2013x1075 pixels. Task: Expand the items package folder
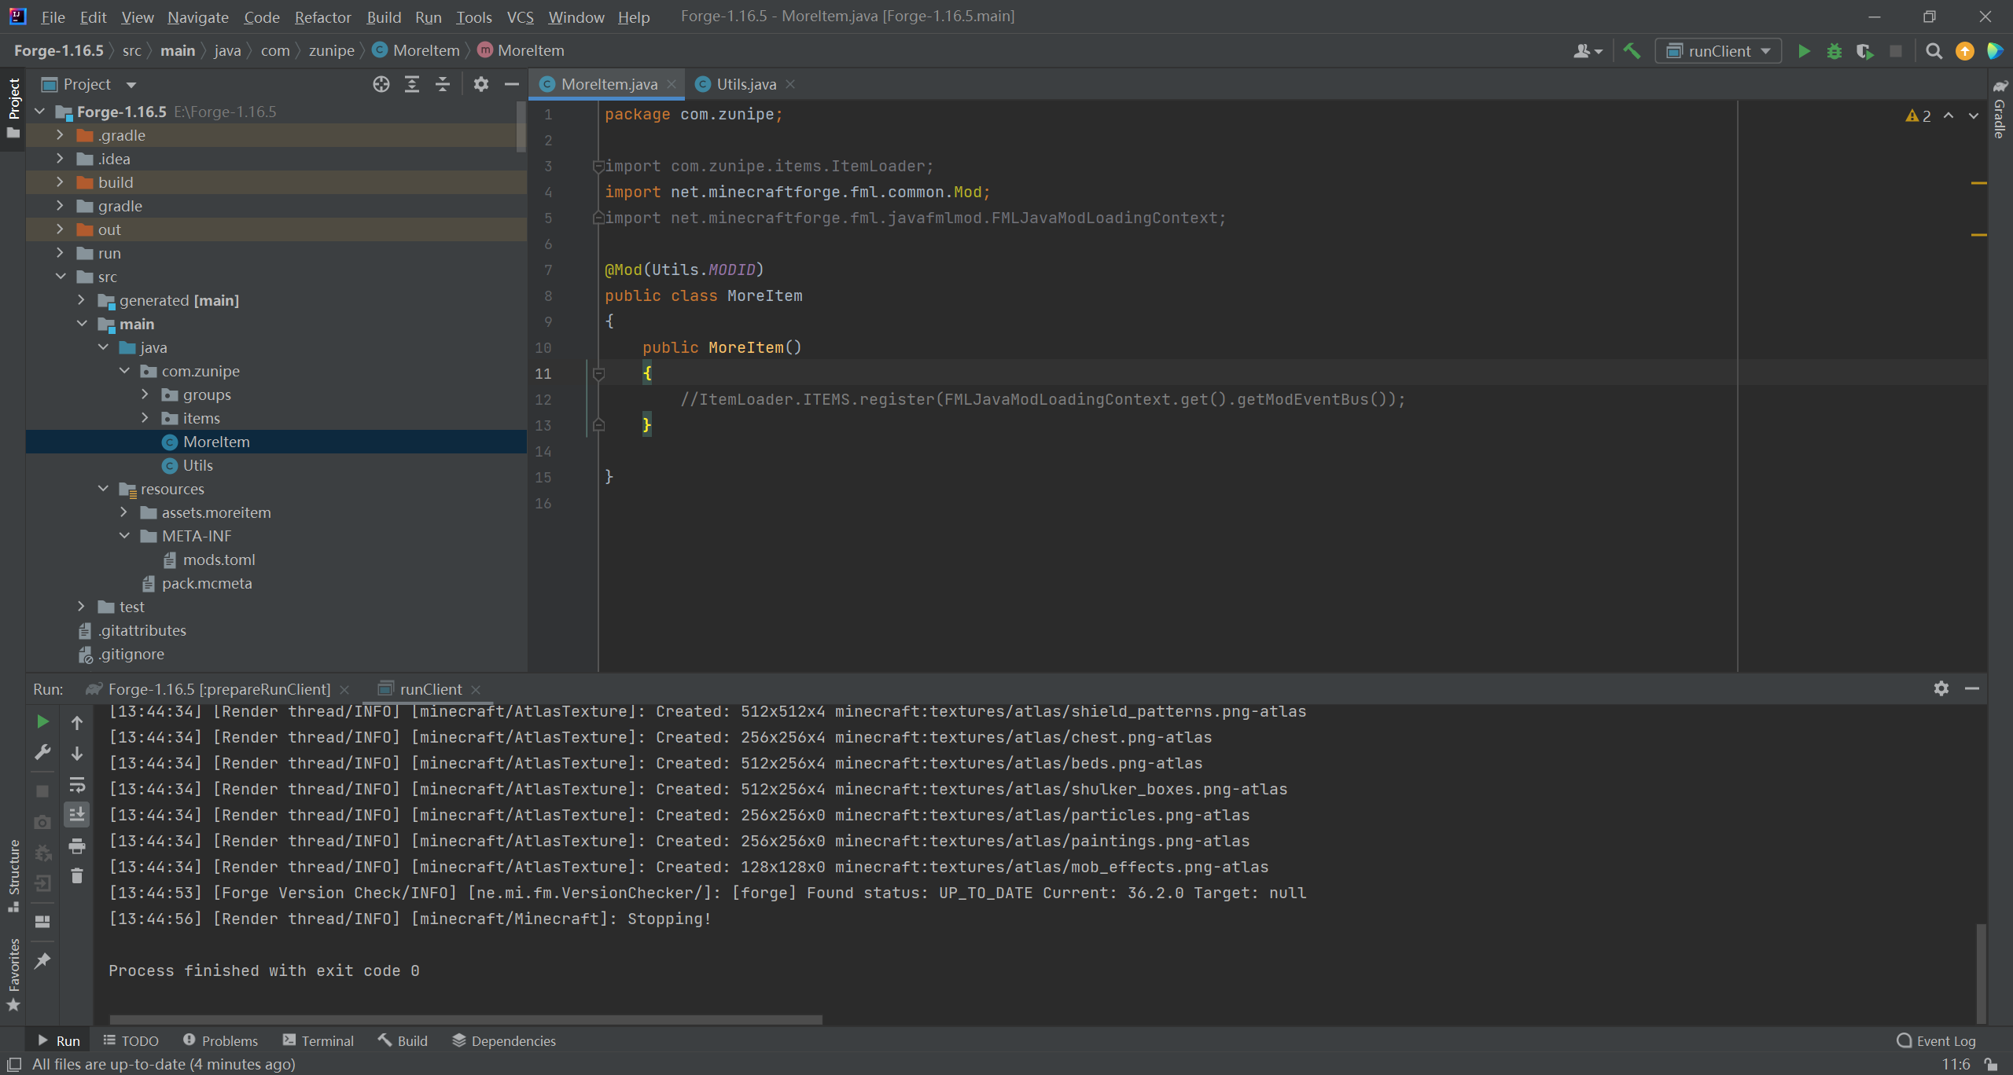click(145, 418)
